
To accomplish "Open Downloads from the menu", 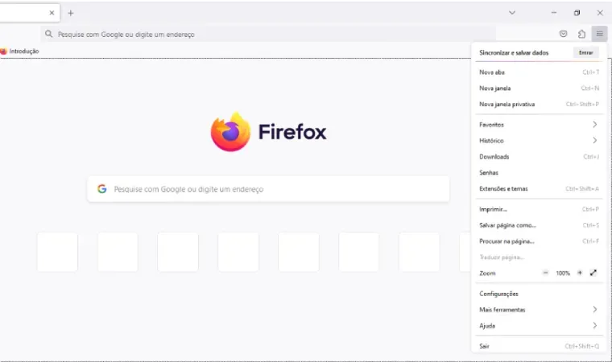I will 539,156.
